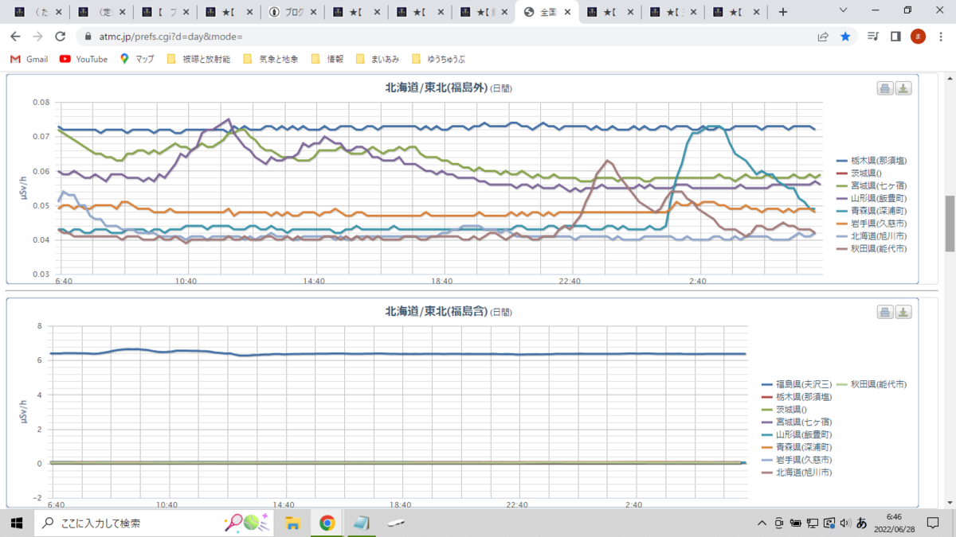This screenshot has width=956, height=537.
Task: Open YouTube bookmark link
Action: coord(84,59)
